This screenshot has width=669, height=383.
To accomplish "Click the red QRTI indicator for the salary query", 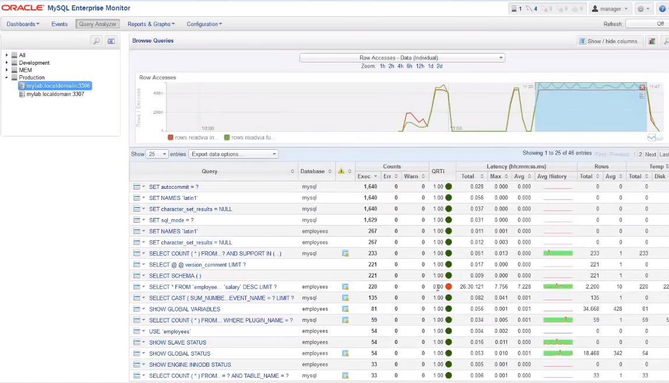I will 449,287.
